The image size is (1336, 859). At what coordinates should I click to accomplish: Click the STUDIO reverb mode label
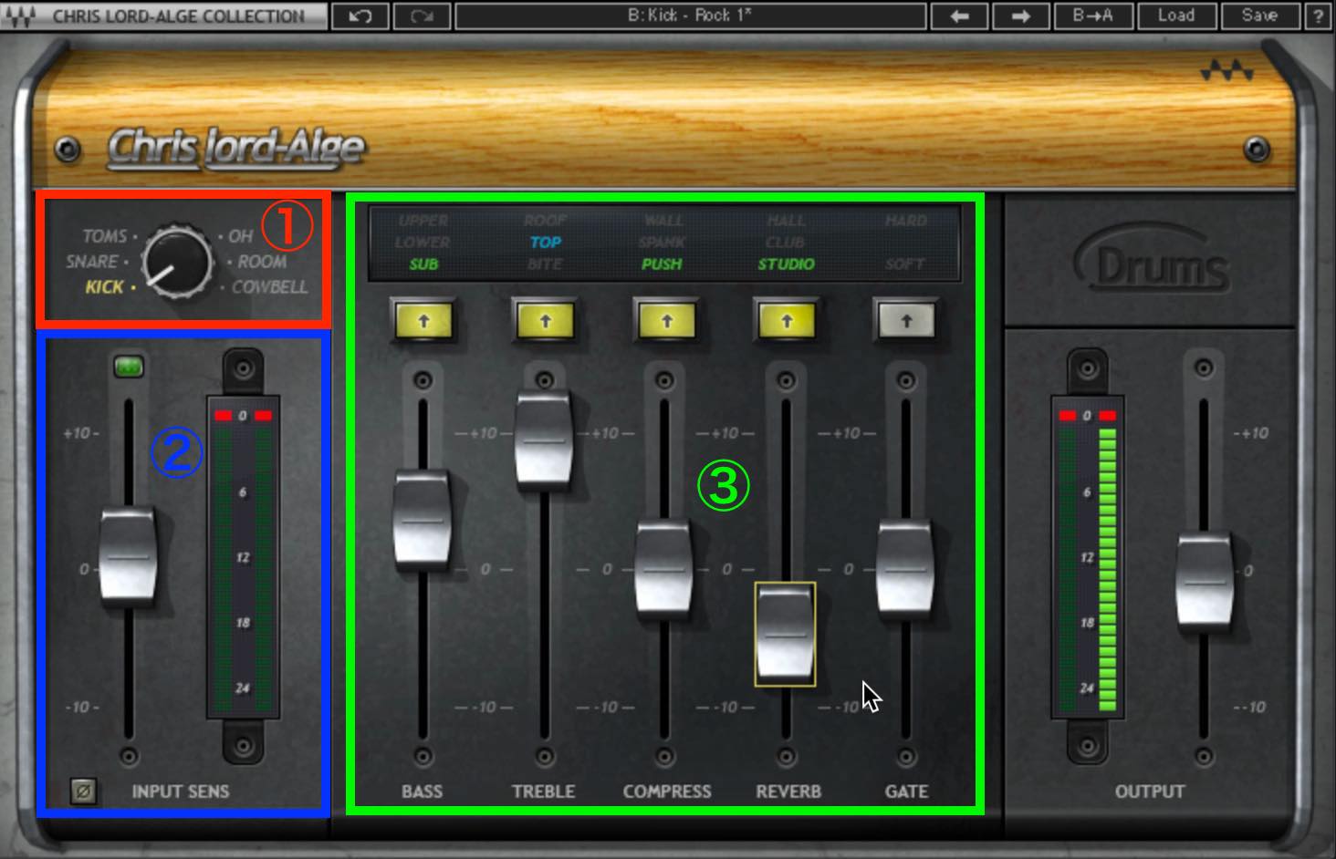tap(786, 264)
